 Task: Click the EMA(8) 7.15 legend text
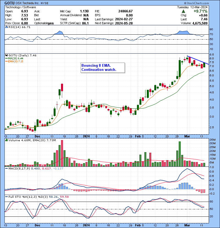pos(16,61)
